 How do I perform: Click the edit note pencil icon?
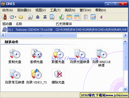93,17
